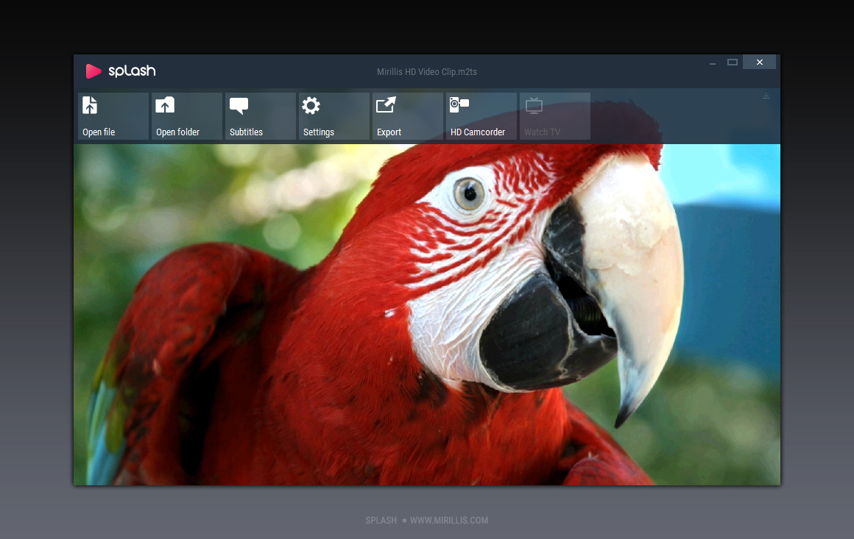Click the HD Camcorder camera icon
854x539 pixels.
pyautogui.click(x=459, y=104)
